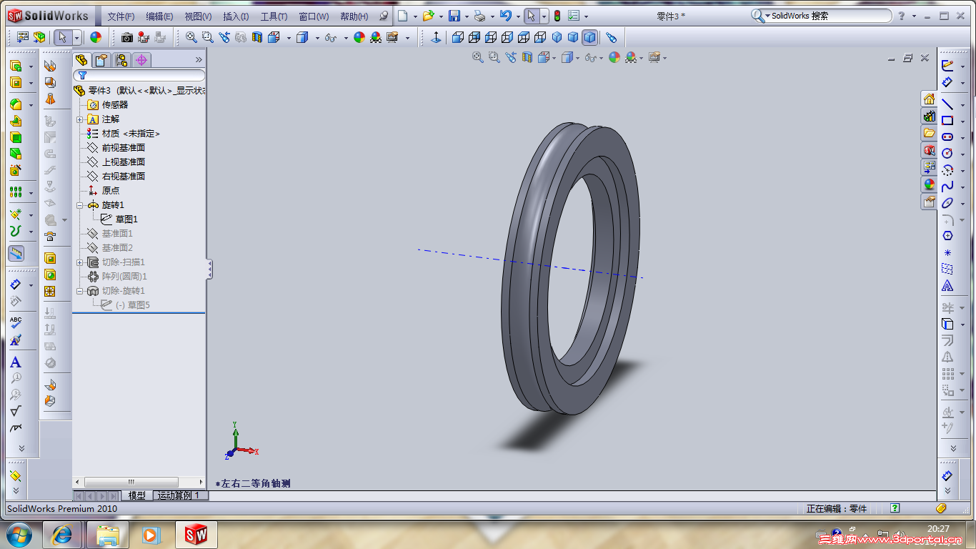The width and height of the screenshot is (976, 549).
Task: Click the Rebuild traffic light icon
Action: (557, 16)
